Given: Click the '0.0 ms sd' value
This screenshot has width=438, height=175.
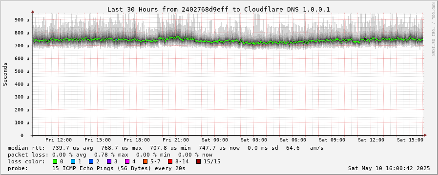Looking at the screenshot, I should coord(263,148).
